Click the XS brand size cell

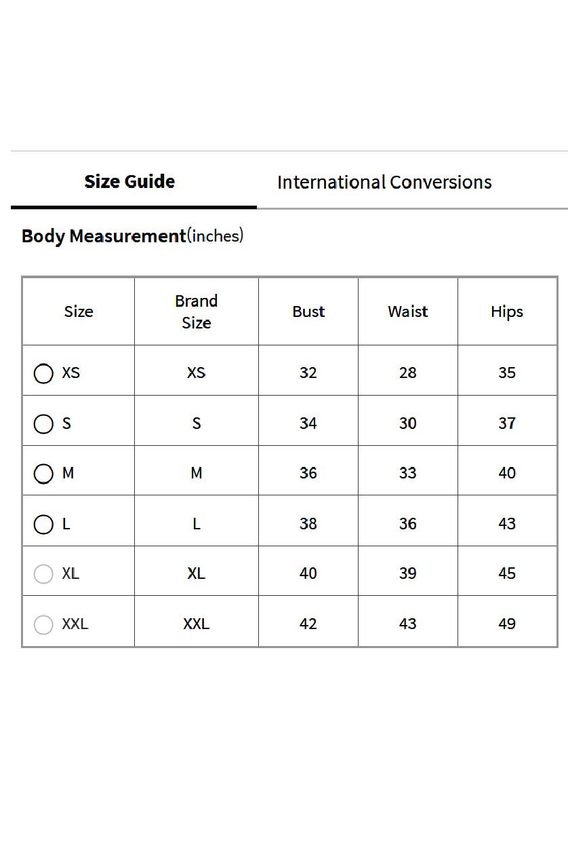click(197, 373)
